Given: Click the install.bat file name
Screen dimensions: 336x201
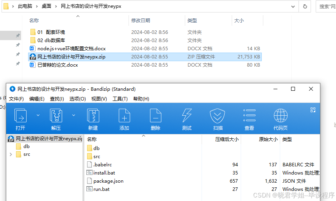Looking at the screenshot, I should [104, 173].
